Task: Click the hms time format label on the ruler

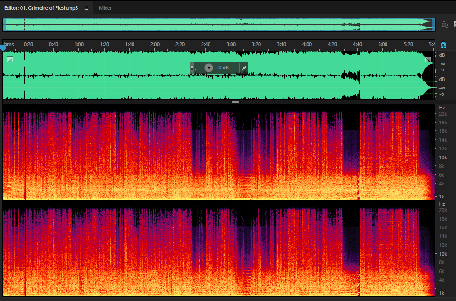Action: (x=9, y=44)
